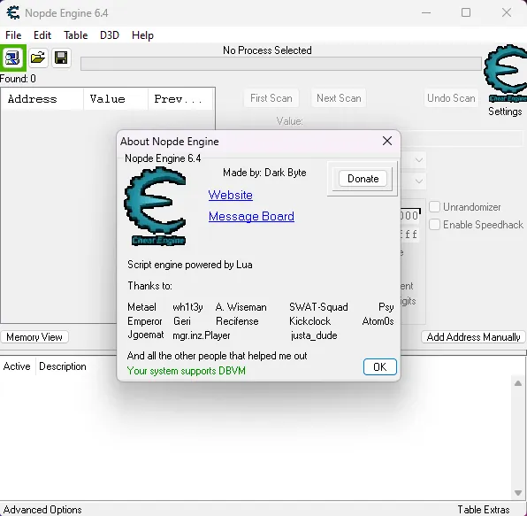Expand the upper dropdown behind the dialog

(419, 160)
